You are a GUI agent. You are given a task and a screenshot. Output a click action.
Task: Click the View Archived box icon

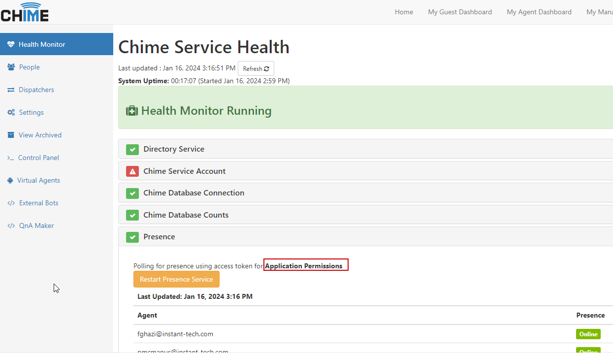click(x=11, y=135)
